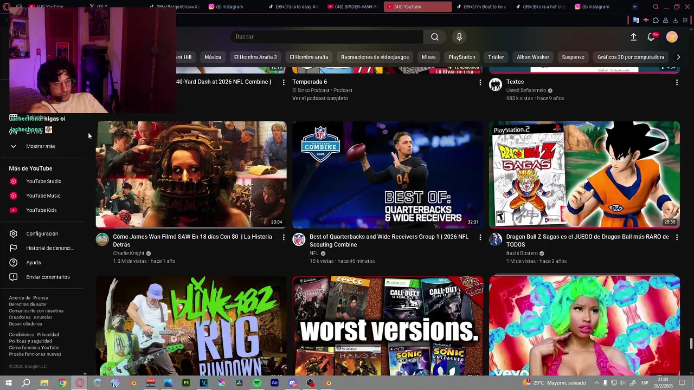Image resolution: width=694 pixels, height=390 pixels.
Task: Open Configuración settings gear
Action: (x=42, y=233)
